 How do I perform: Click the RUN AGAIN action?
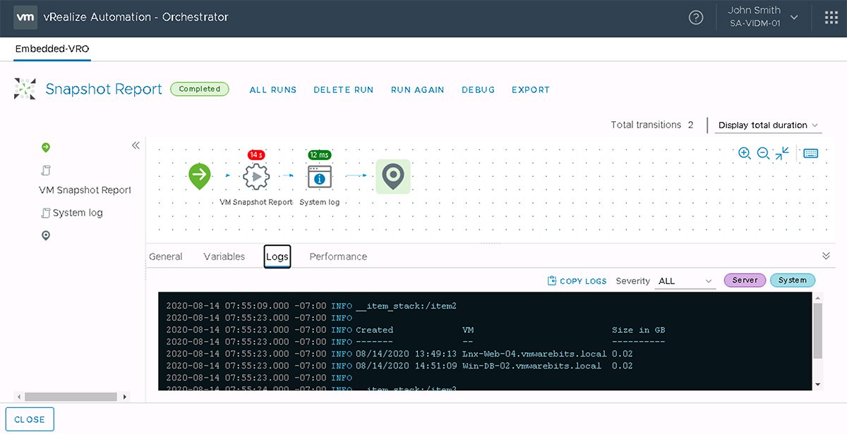pos(417,89)
